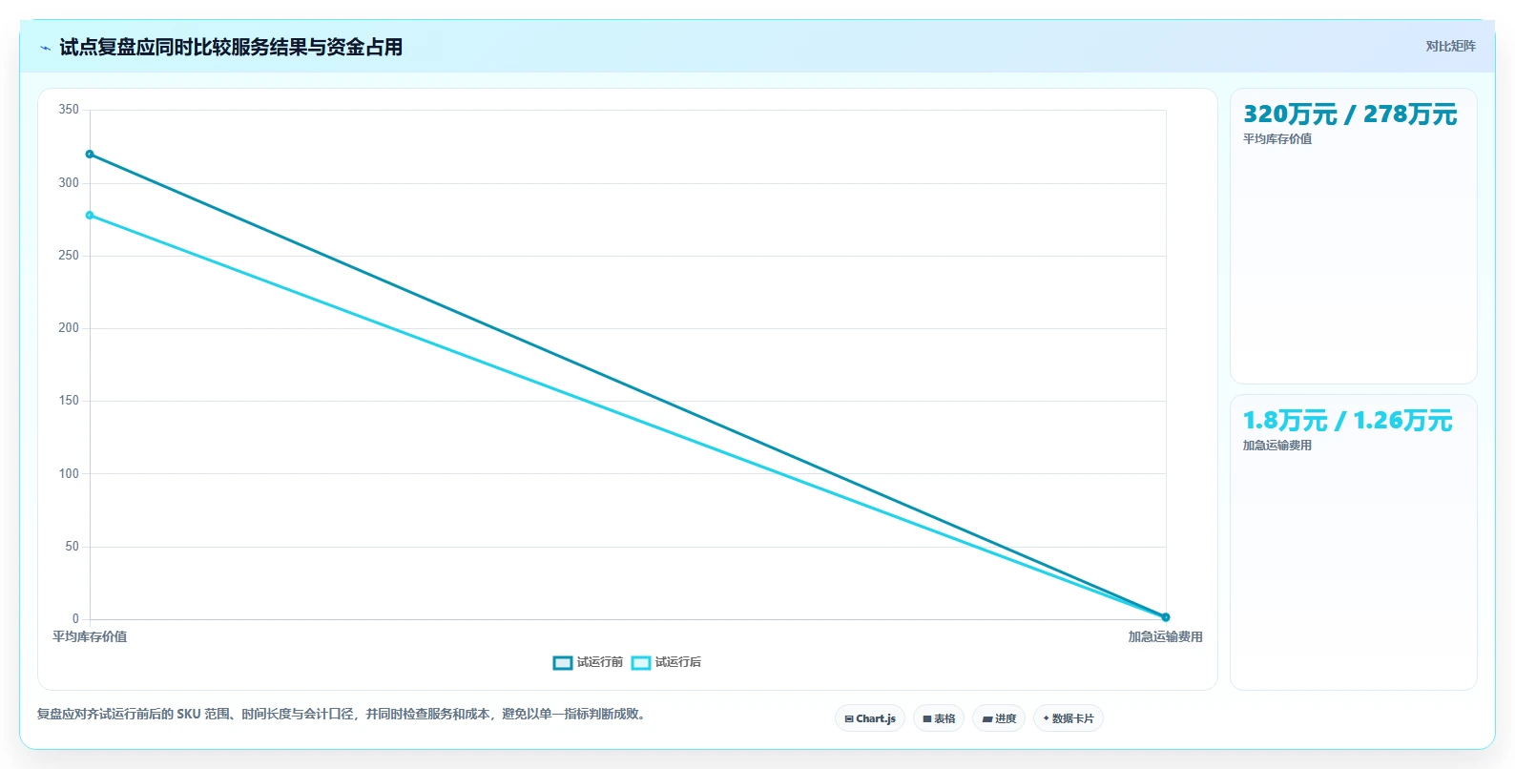Click the y-axis value 350
Screen dimensions: 1515x769
click(69, 110)
